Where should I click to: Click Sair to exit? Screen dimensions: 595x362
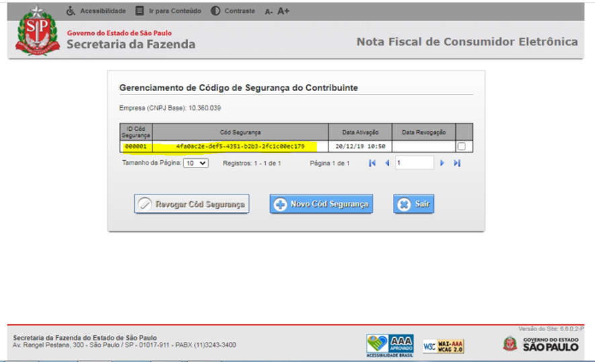tap(413, 204)
